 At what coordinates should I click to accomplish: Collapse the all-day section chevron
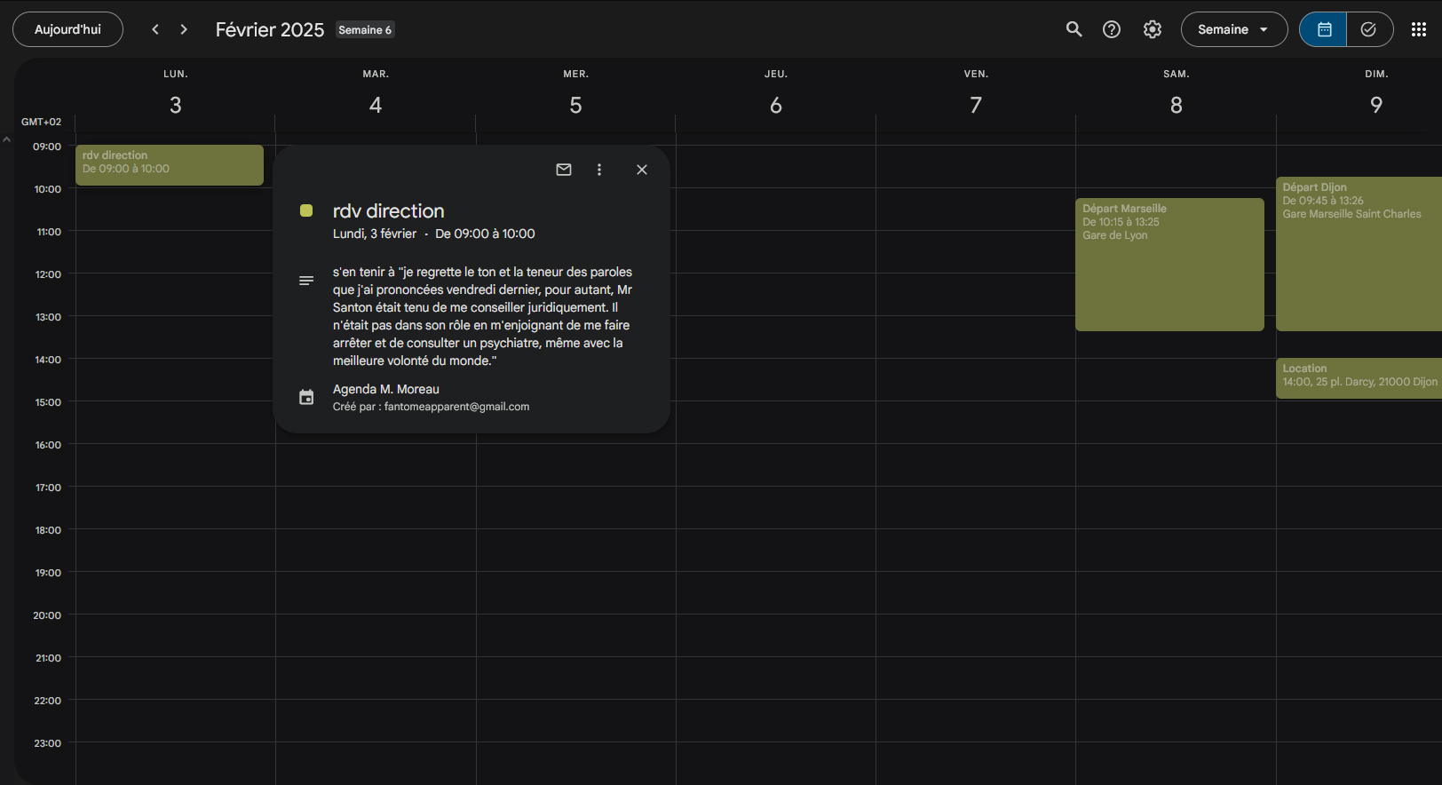[6, 139]
